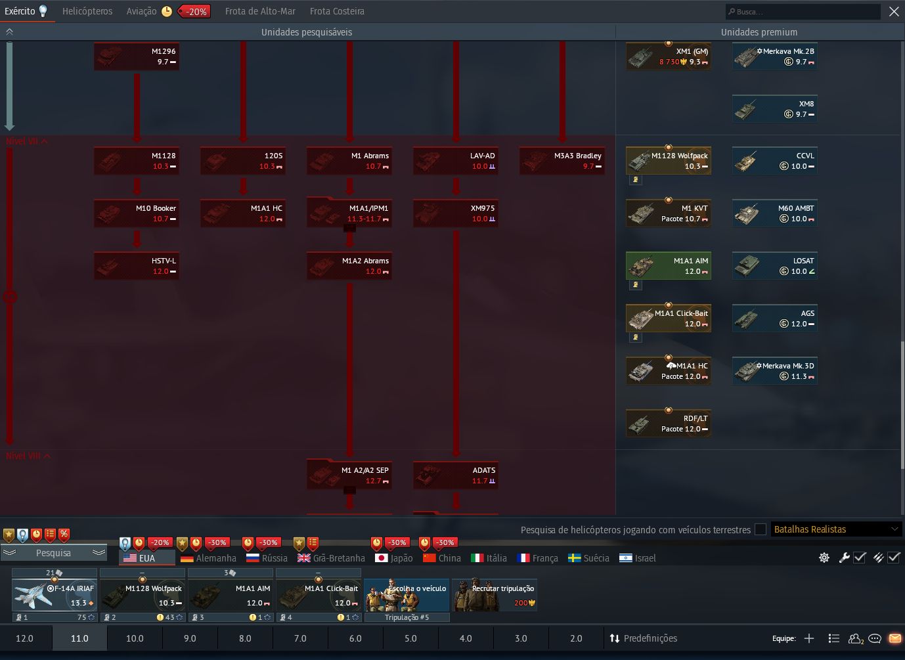
Task: Click Recrutar tripulação for 200 eagles
Action: 495,594
